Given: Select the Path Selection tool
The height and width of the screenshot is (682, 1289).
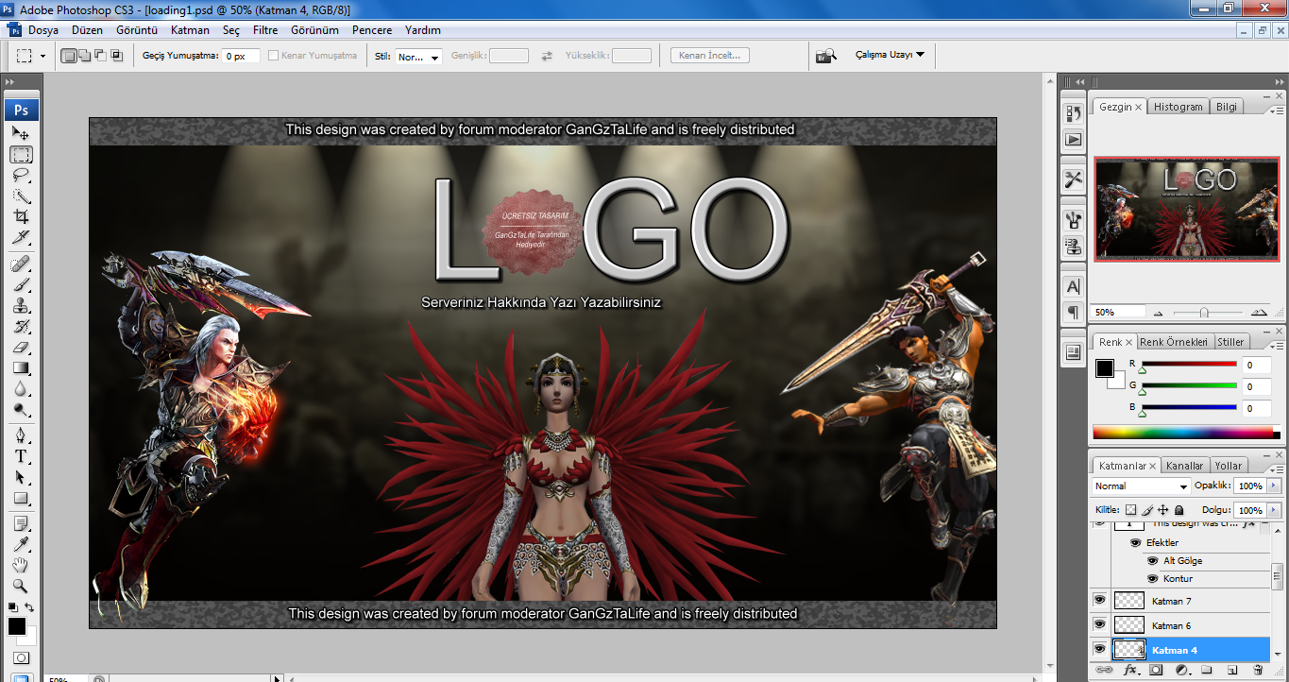Looking at the screenshot, I should [x=21, y=477].
